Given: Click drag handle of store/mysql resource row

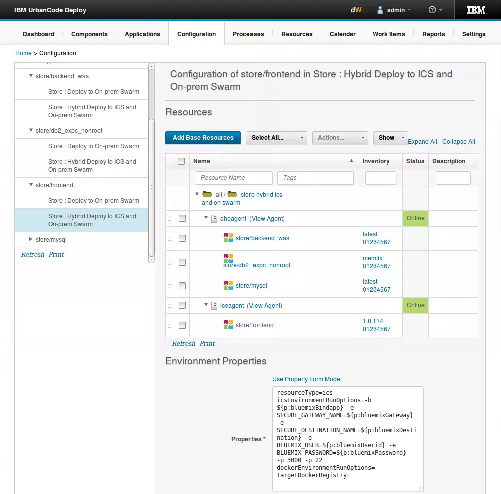Looking at the screenshot, I should (170, 286).
